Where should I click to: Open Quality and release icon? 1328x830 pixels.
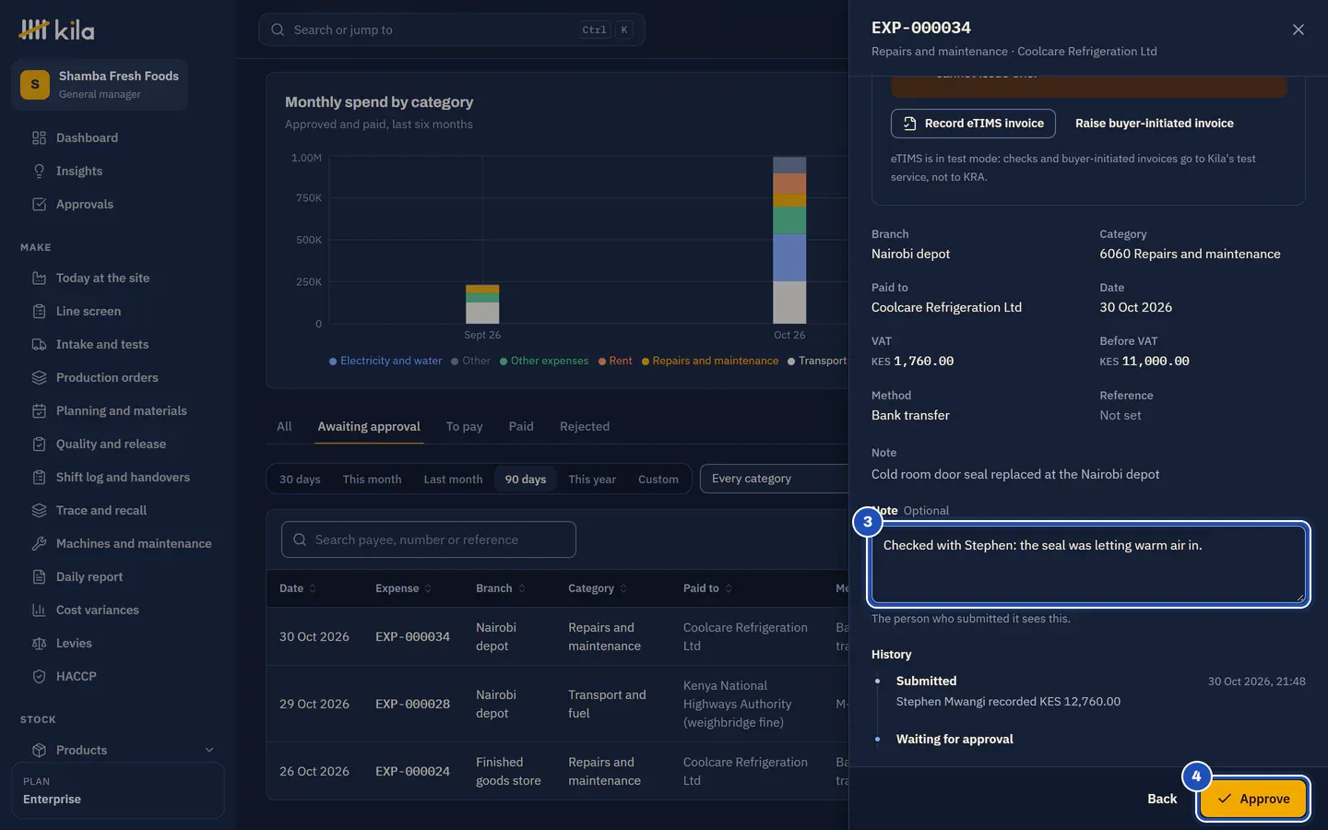click(39, 444)
